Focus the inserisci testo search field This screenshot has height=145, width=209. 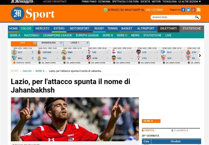click(173, 17)
